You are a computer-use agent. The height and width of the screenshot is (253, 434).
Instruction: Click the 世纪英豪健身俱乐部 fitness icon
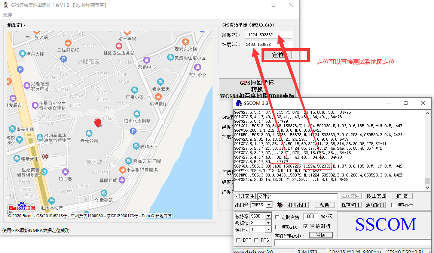(44, 172)
